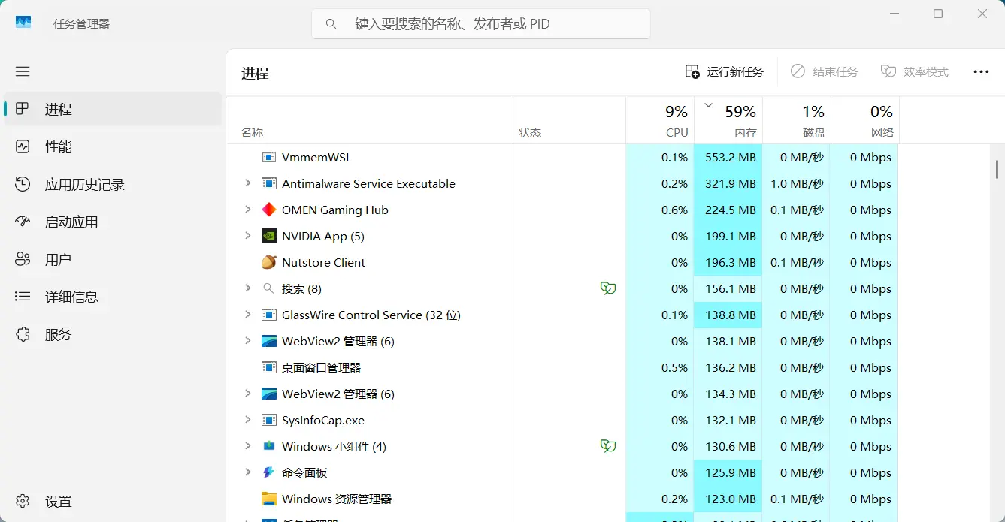Open 应用历史记录 page

[113, 184]
